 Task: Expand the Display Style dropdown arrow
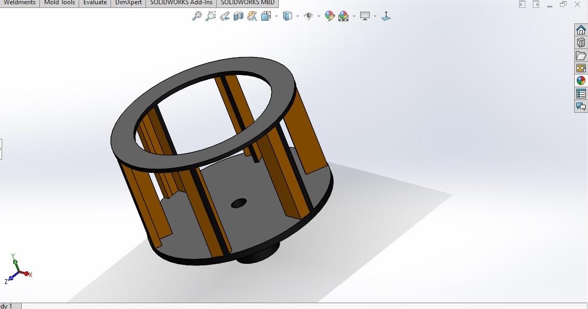(x=298, y=16)
